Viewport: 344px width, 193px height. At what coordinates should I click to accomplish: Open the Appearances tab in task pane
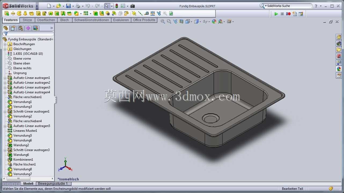[339, 69]
